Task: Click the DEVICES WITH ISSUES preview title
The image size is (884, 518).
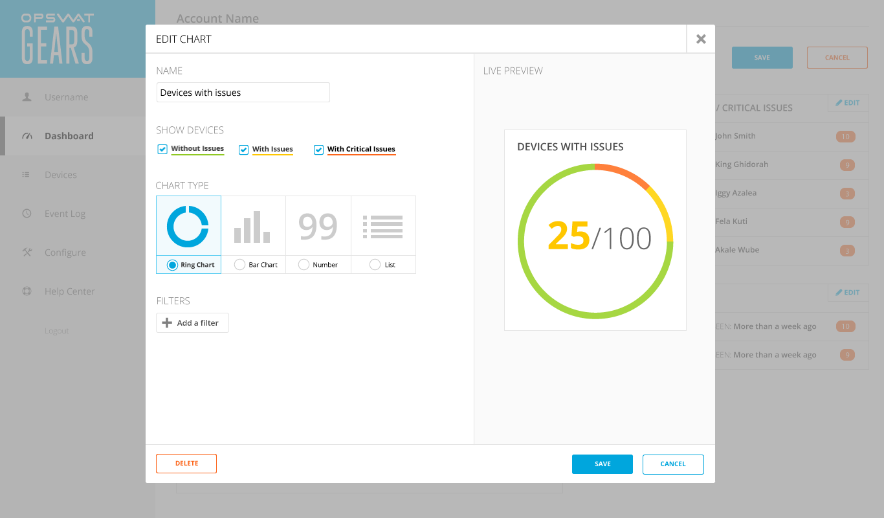Action: (x=570, y=147)
